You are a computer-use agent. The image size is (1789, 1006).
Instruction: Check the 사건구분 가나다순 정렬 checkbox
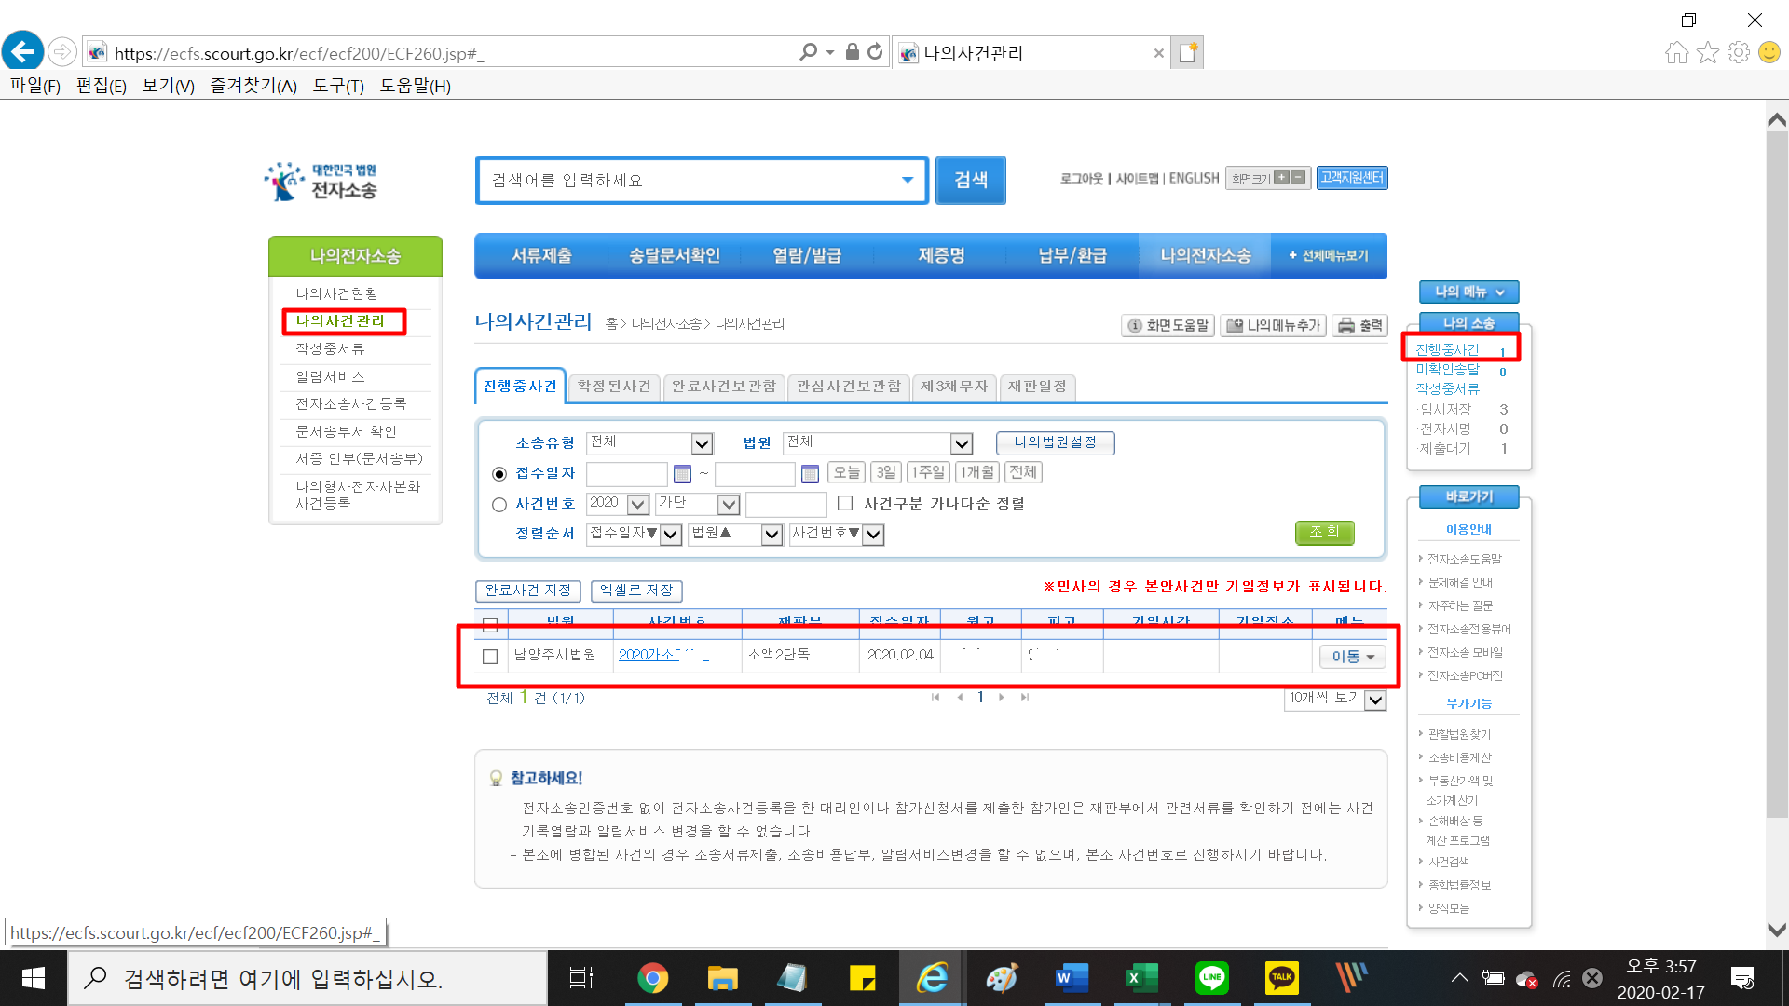click(x=845, y=504)
